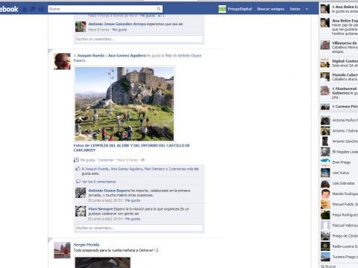The height and width of the screenshot is (268, 358).
Task: Open Sergio Merida name link
Action: coord(87,245)
